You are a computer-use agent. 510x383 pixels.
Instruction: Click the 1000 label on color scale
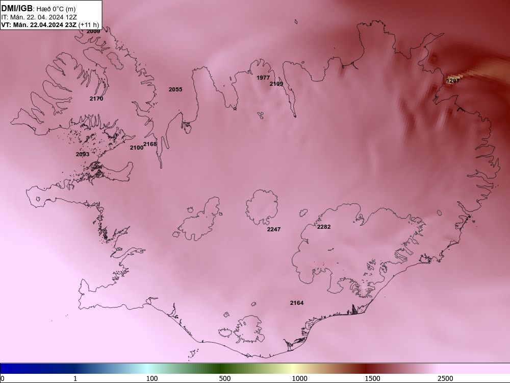299,378
